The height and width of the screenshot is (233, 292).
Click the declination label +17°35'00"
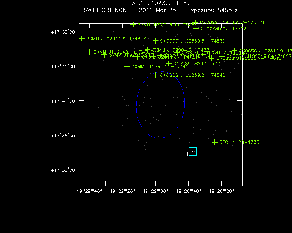click(x=64, y=136)
